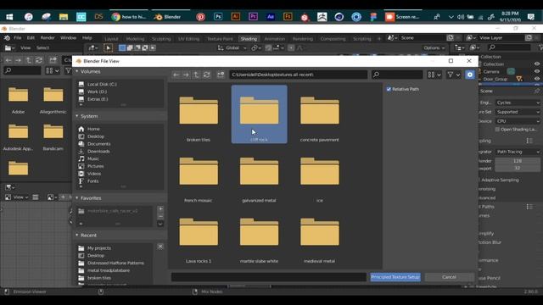Set the Render samples value 128
Image resolution: width=543 pixels, height=305 pixels.
click(x=518, y=161)
